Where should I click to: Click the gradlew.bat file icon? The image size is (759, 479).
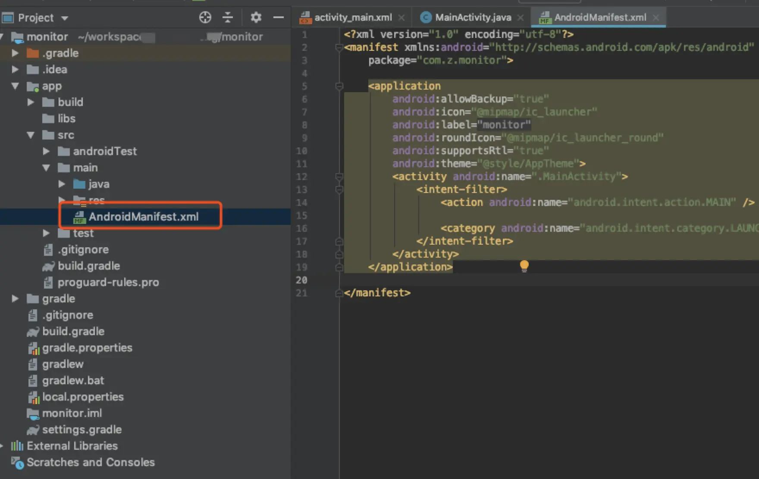pos(33,381)
